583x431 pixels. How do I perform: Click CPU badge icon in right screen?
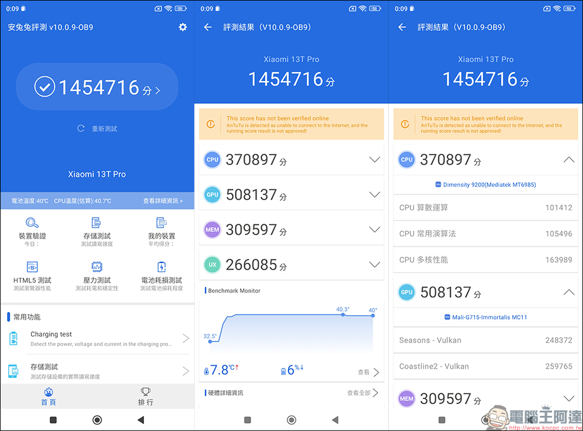(x=407, y=160)
